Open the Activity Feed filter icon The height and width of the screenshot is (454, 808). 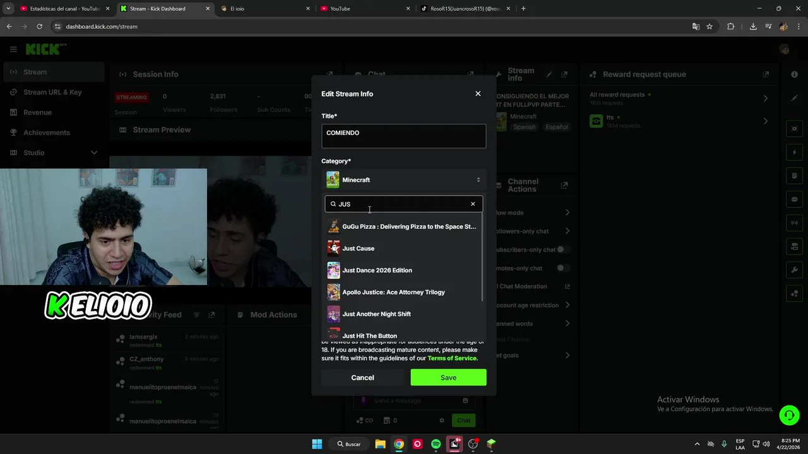click(x=196, y=315)
